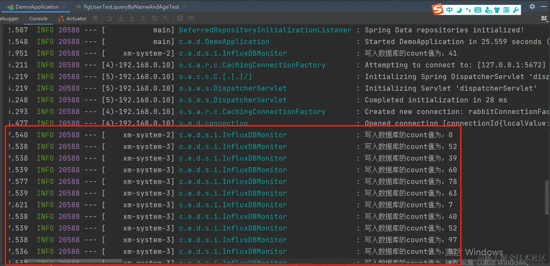Screen dimensions: 550x266
Task: Click 'Completed initialization in 28 ms' message
Action: tap(436, 100)
